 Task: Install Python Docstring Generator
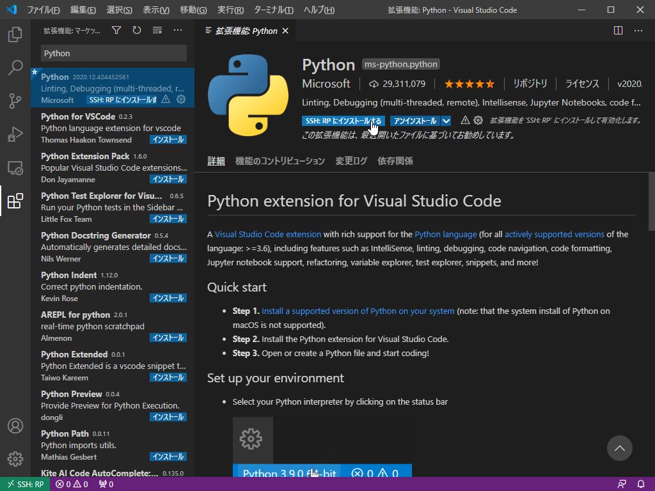(x=168, y=258)
